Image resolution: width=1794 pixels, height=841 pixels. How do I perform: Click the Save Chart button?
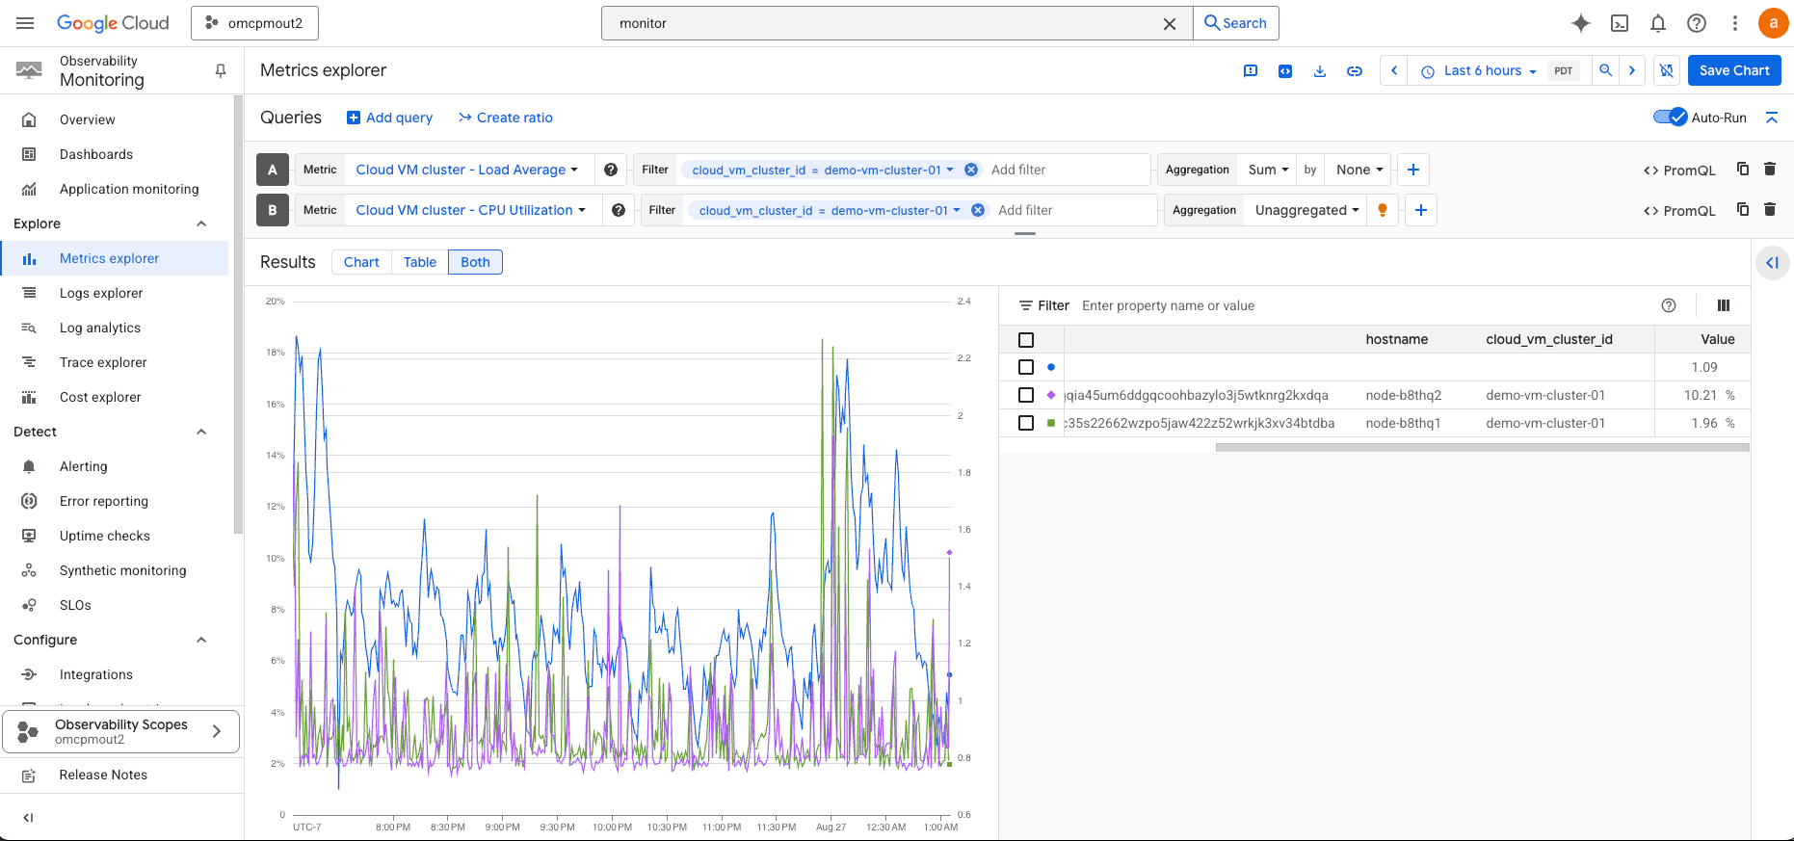1734,70
